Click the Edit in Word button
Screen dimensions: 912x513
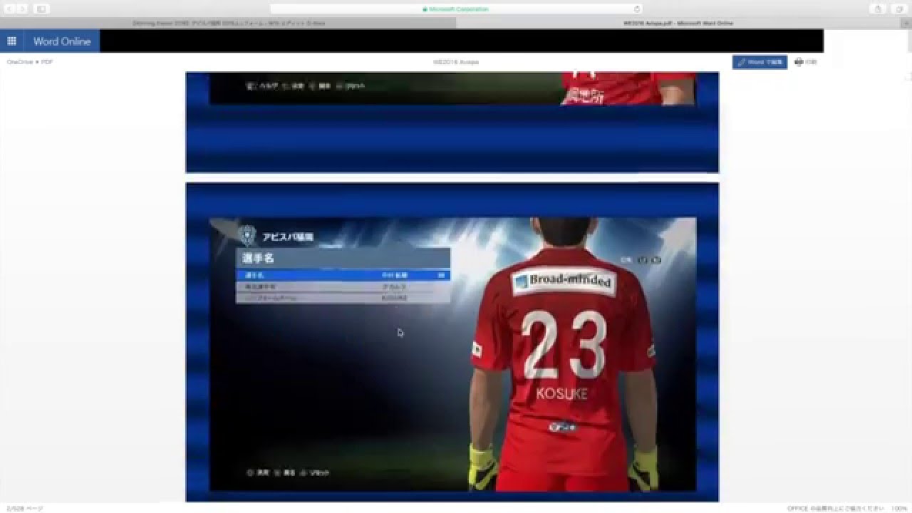tap(760, 62)
